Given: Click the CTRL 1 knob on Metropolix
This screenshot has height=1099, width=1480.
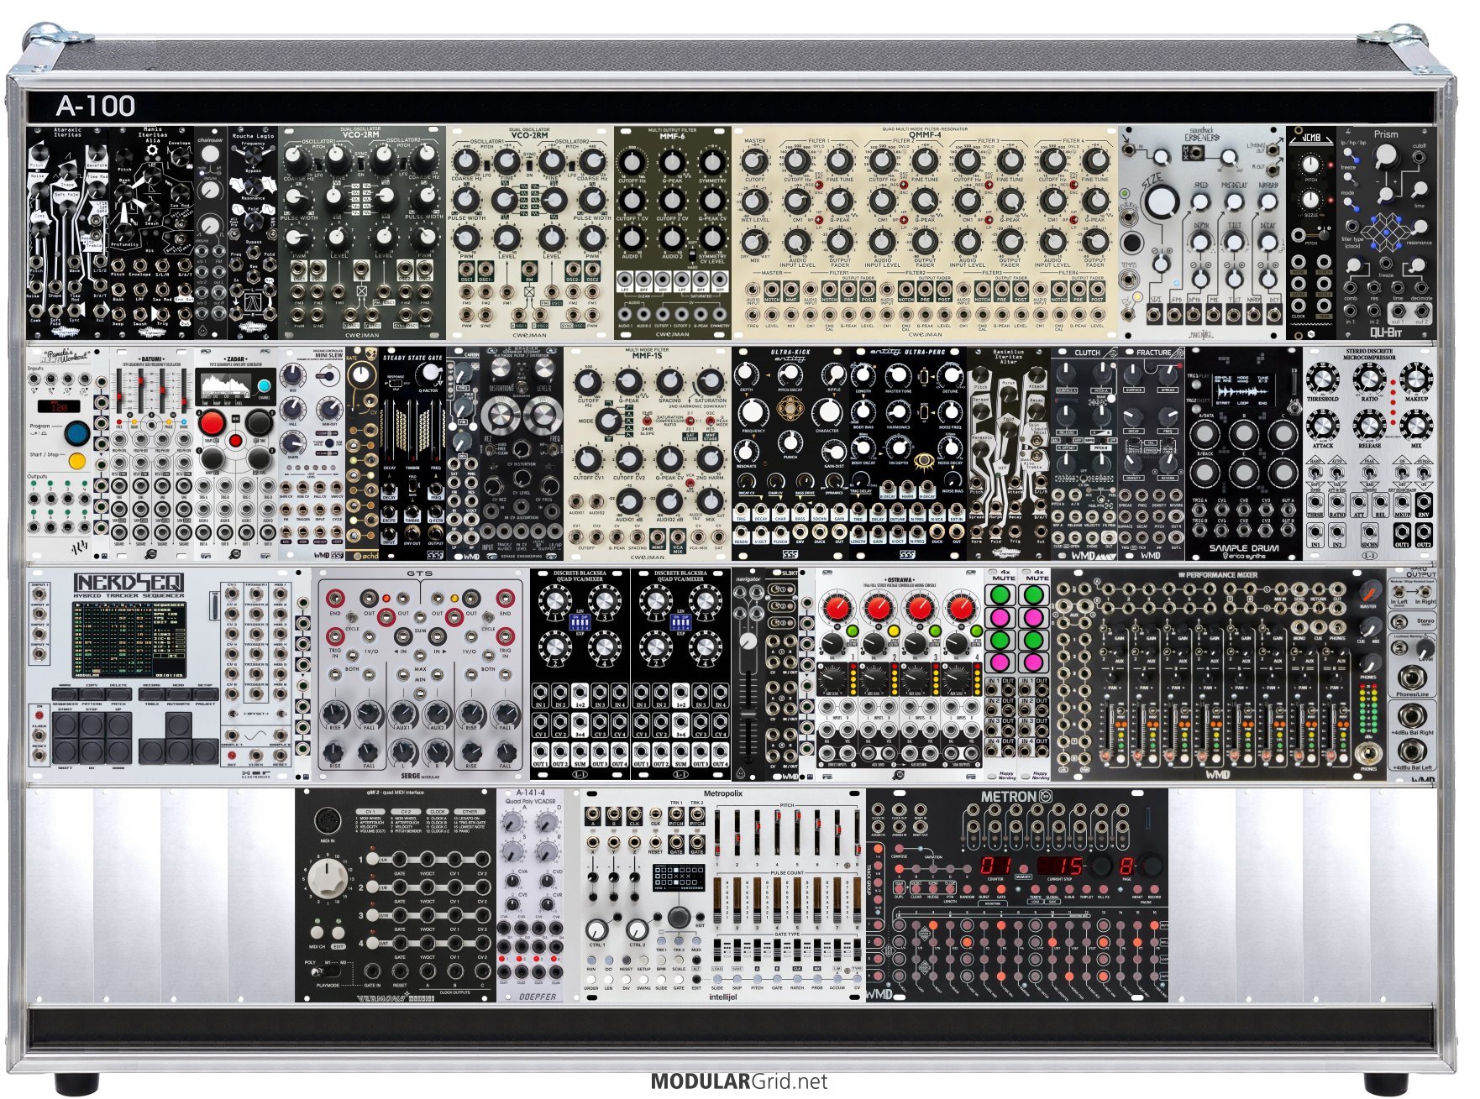Looking at the screenshot, I should coord(596,929).
